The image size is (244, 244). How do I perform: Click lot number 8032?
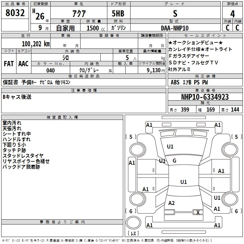15,14
